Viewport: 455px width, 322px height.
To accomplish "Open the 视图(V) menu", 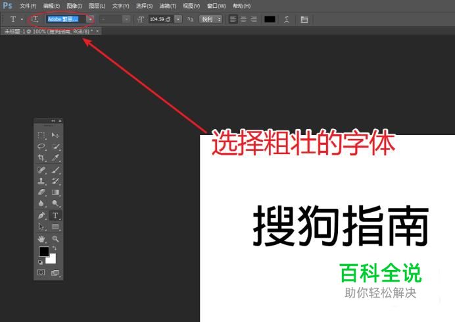I will point(191,6).
